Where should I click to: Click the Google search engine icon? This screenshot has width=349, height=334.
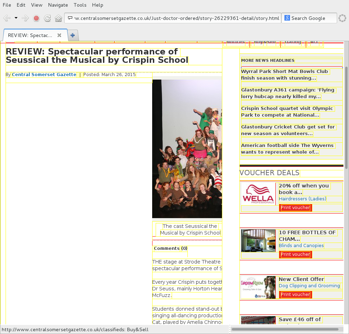pos(287,18)
